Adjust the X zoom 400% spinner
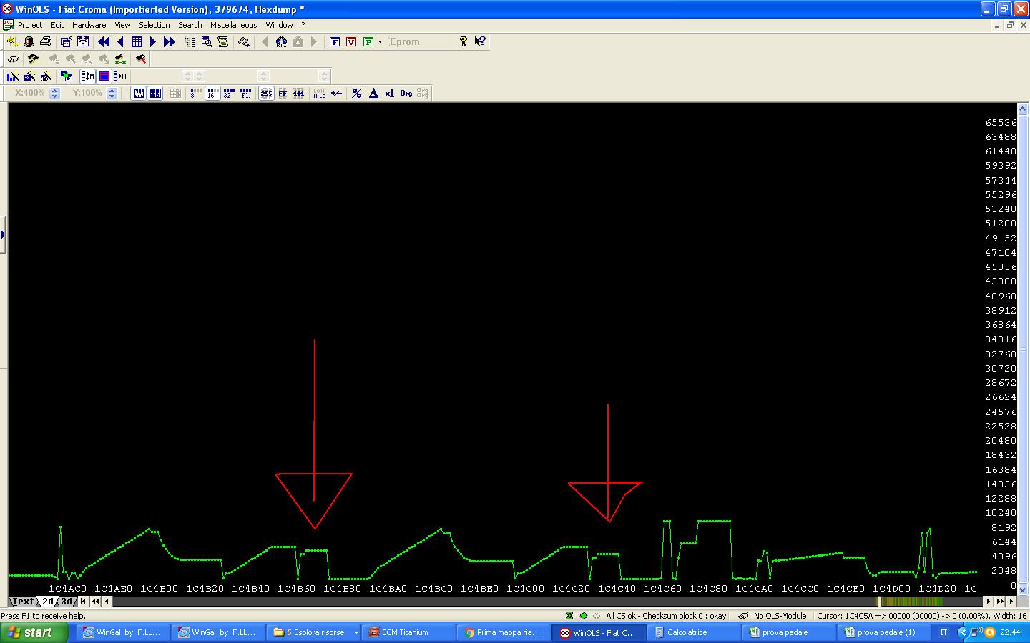The height and width of the screenshot is (643, 1030). click(55, 94)
